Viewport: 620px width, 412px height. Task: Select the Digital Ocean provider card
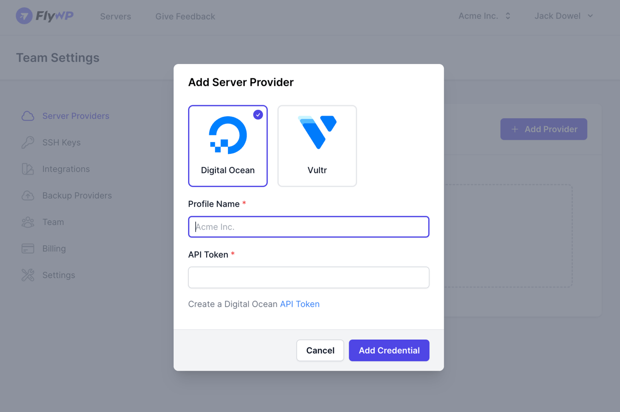228,146
